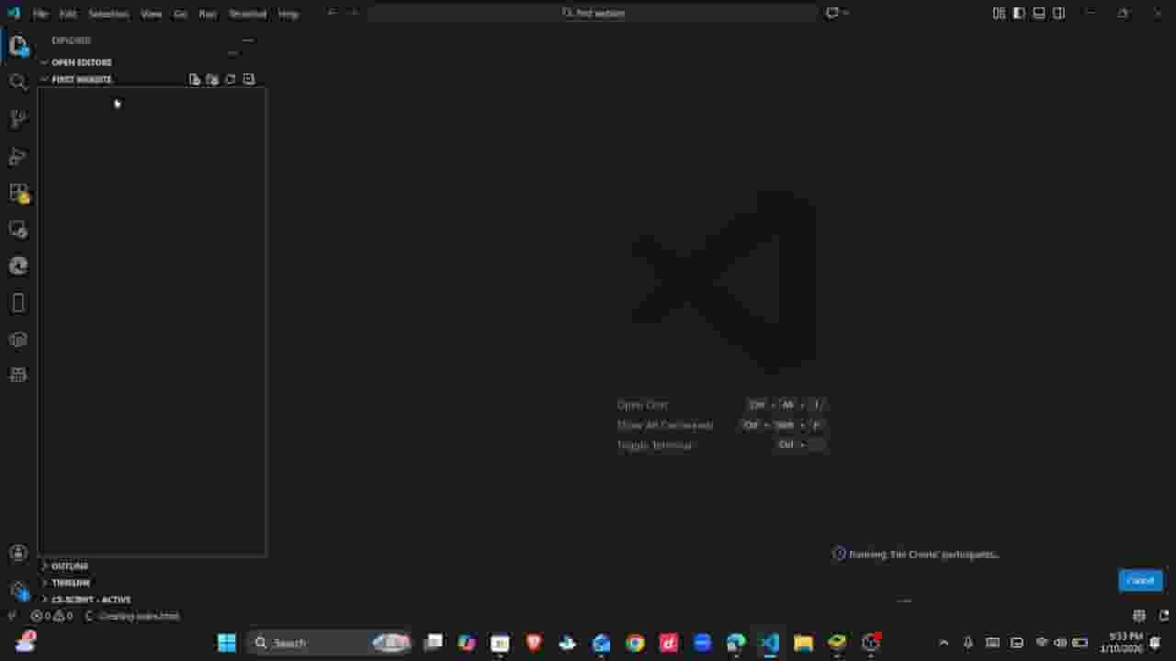Toggle the primary side bar visibility
This screenshot has width=1176, height=661.
point(1019,13)
